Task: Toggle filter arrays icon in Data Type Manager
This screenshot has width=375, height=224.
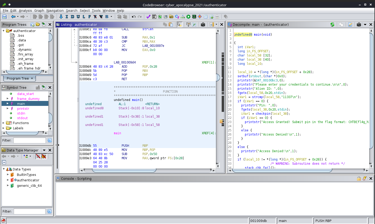Action: pos(38,156)
